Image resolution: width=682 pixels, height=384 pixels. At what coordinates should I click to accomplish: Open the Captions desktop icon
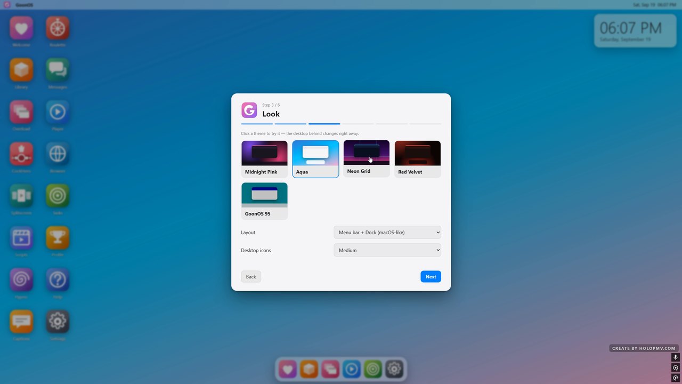click(x=21, y=322)
